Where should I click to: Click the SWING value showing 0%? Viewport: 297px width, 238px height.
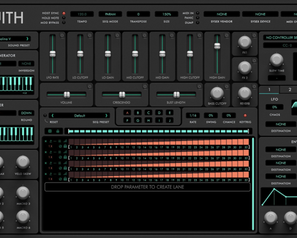click(211, 115)
